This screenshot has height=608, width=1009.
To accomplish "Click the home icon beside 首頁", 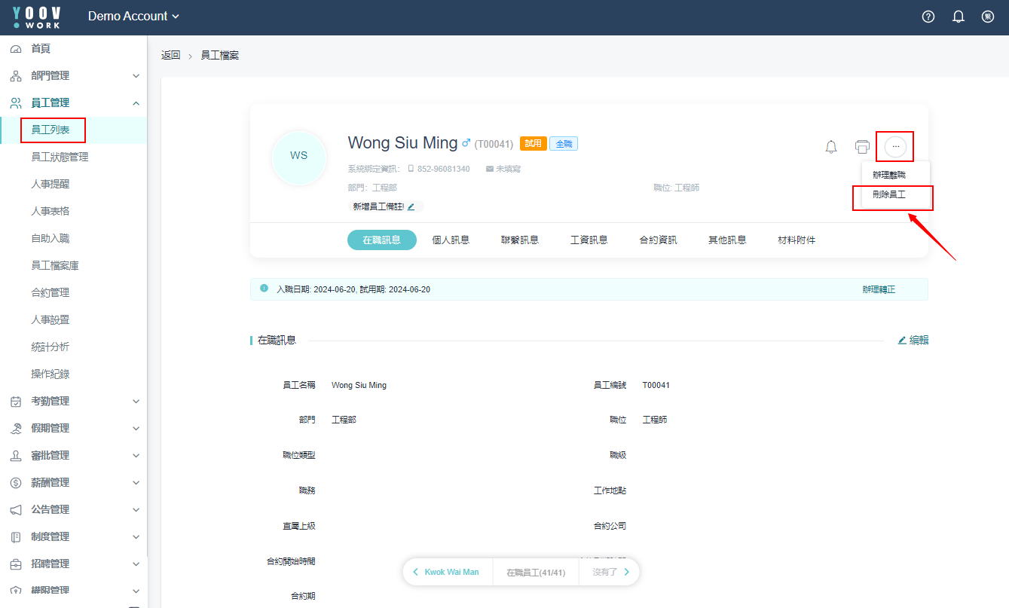I will 16,49.
